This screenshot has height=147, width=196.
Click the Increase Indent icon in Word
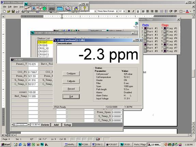click(x=175, y=11)
